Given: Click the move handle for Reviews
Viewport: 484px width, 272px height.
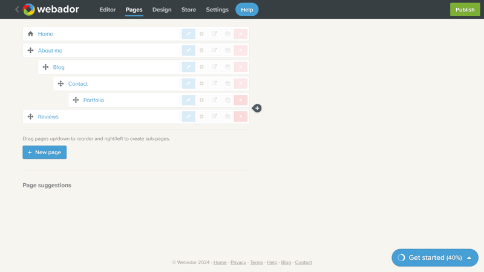Looking at the screenshot, I should 30,117.
